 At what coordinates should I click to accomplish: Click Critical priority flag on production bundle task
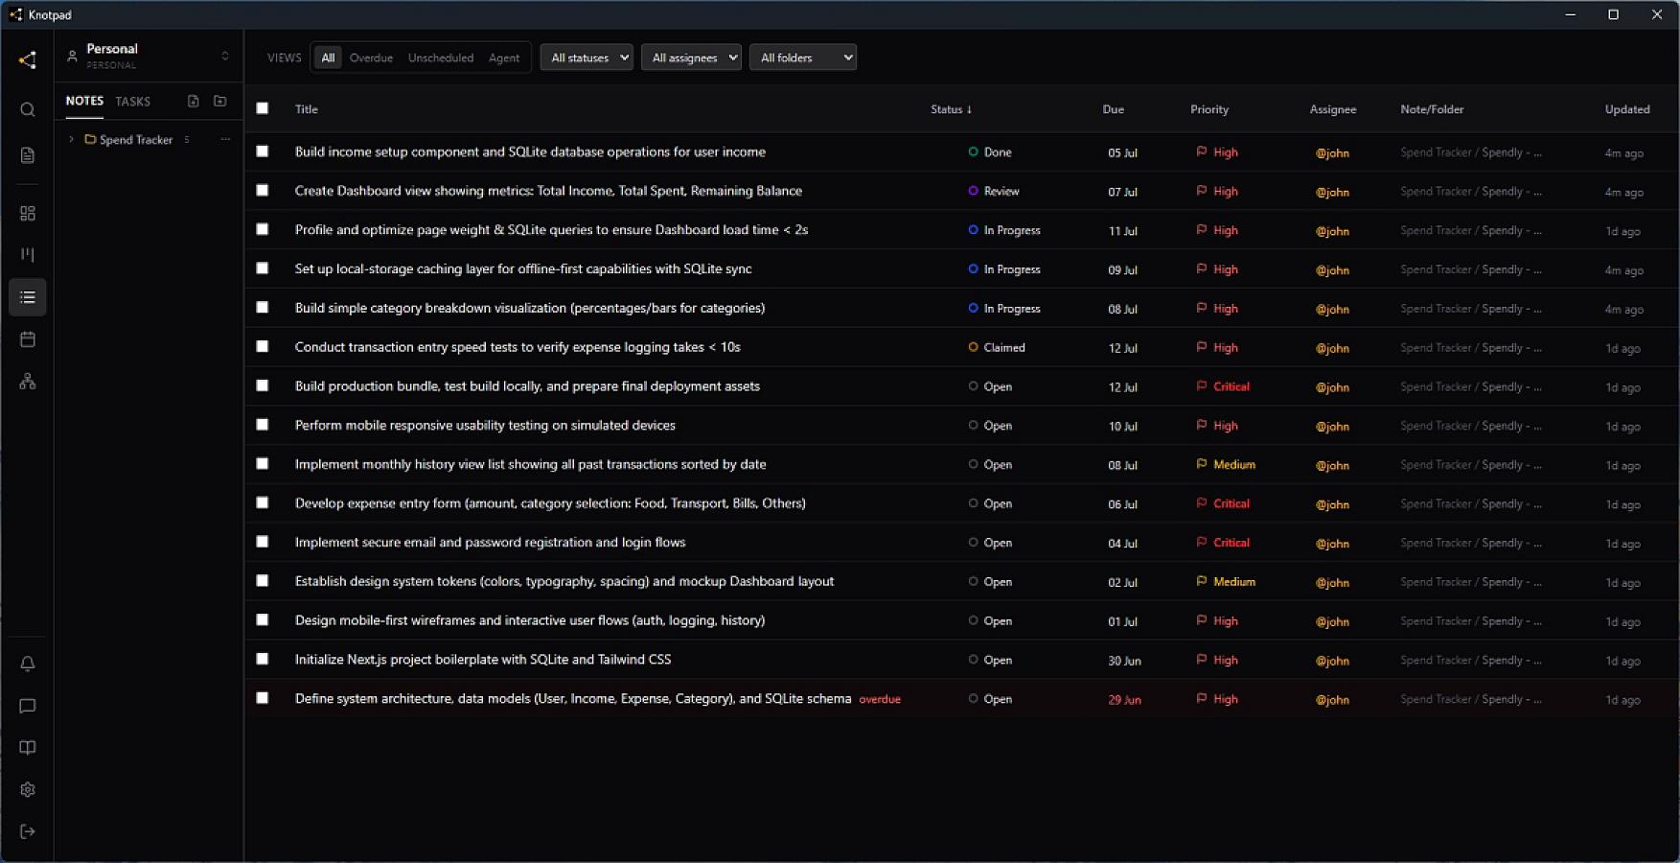pyautogui.click(x=1202, y=386)
